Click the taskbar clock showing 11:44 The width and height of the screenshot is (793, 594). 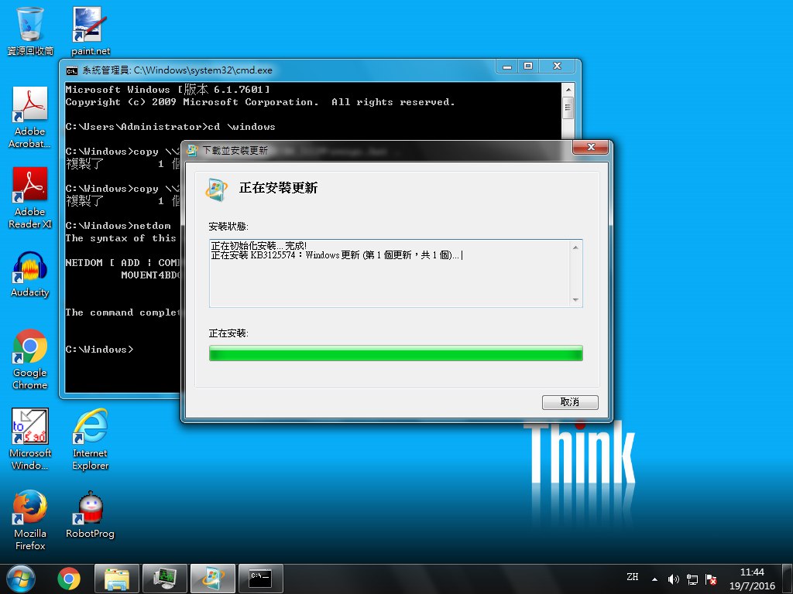coord(752,578)
